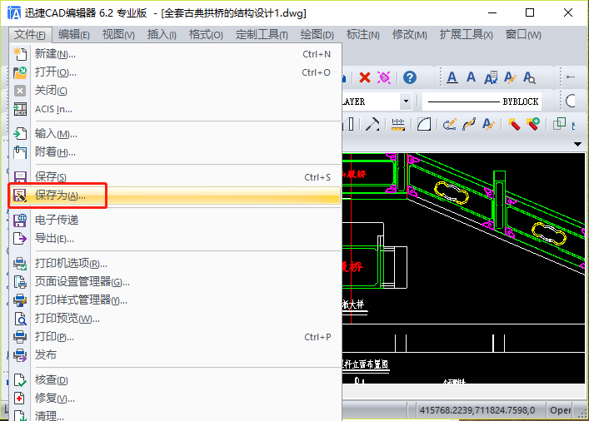Open the BYBLOCK linetype combo box

point(482,102)
